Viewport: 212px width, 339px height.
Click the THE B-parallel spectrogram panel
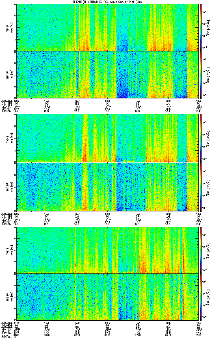[108, 297]
